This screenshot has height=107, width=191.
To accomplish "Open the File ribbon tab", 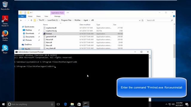I will tap(22, 16).
